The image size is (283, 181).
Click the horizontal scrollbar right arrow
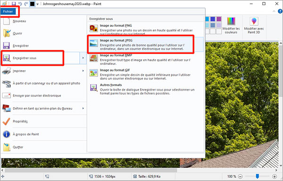(x=276, y=170)
